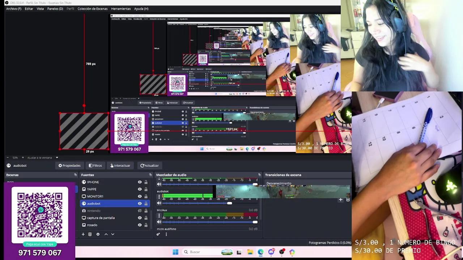
Task: Add a scene transition with plus
Action: (x=340, y=199)
